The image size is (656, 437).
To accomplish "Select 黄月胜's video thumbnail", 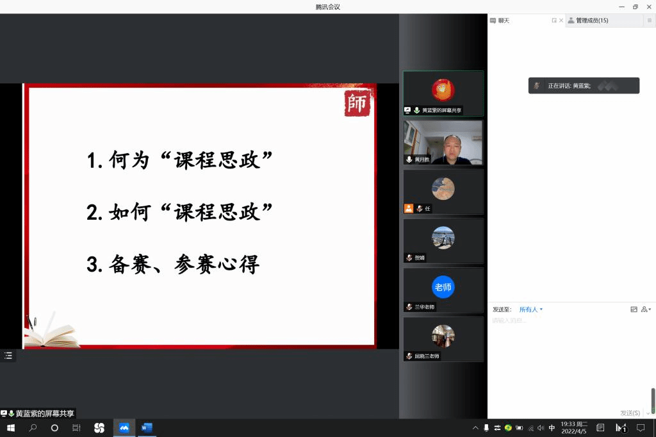I will coord(443,142).
